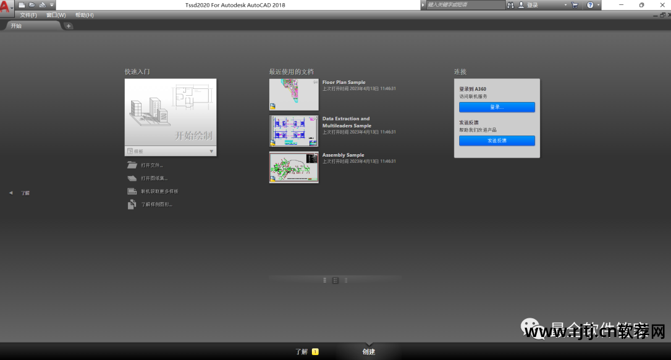
Task: Click the yellow notification badge beside 了解
Action: pyautogui.click(x=316, y=352)
